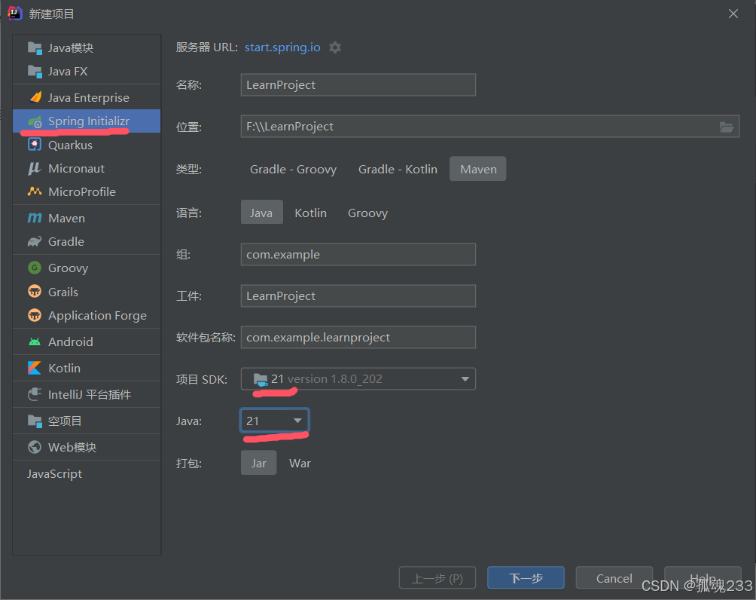Open the 项目 SDK dropdown arrow
The image size is (756, 600).
pos(465,379)
